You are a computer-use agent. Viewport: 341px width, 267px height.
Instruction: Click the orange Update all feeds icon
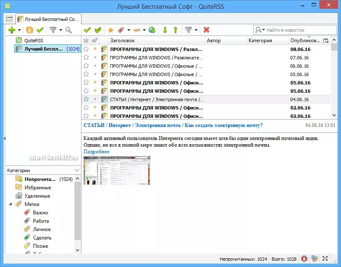click(x=30, y=30)
